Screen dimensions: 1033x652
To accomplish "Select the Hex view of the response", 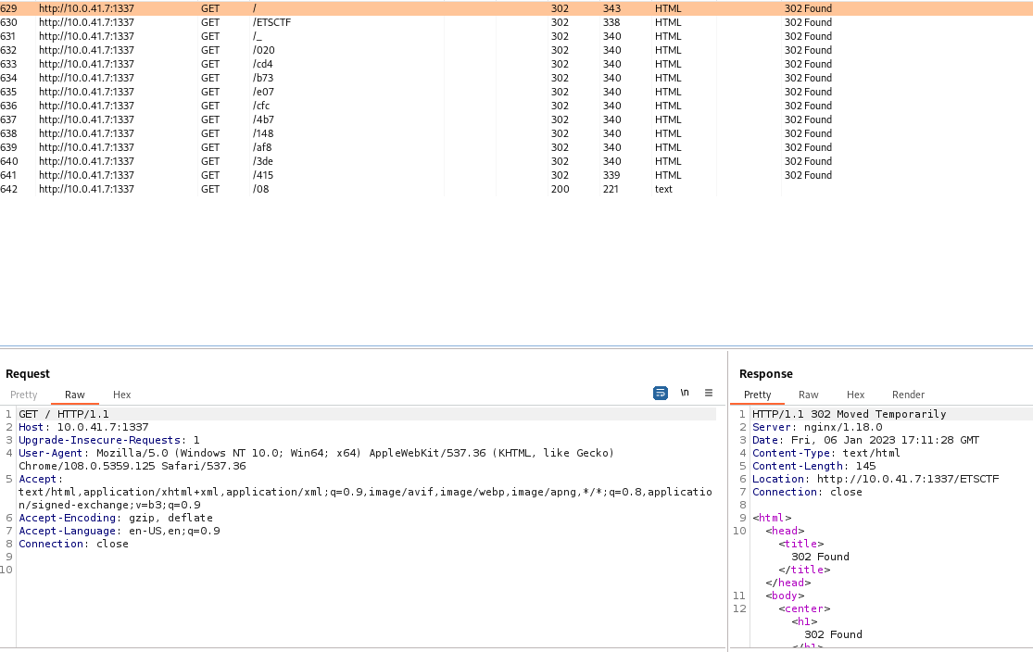I will (x=855, y=394).
